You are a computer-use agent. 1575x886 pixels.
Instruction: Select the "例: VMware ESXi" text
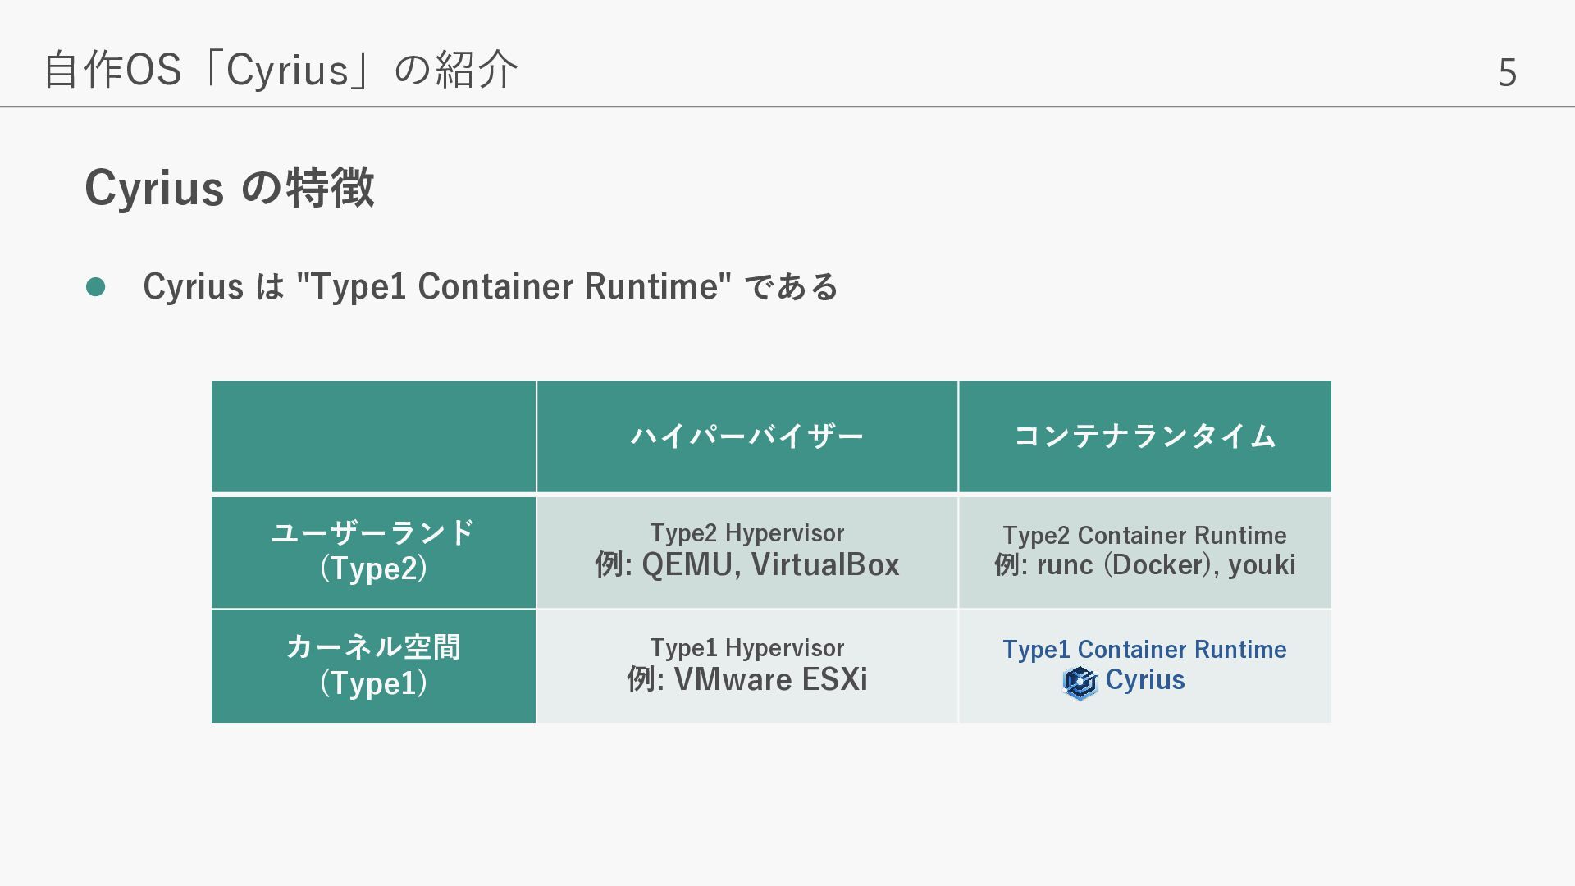(746, 680)
